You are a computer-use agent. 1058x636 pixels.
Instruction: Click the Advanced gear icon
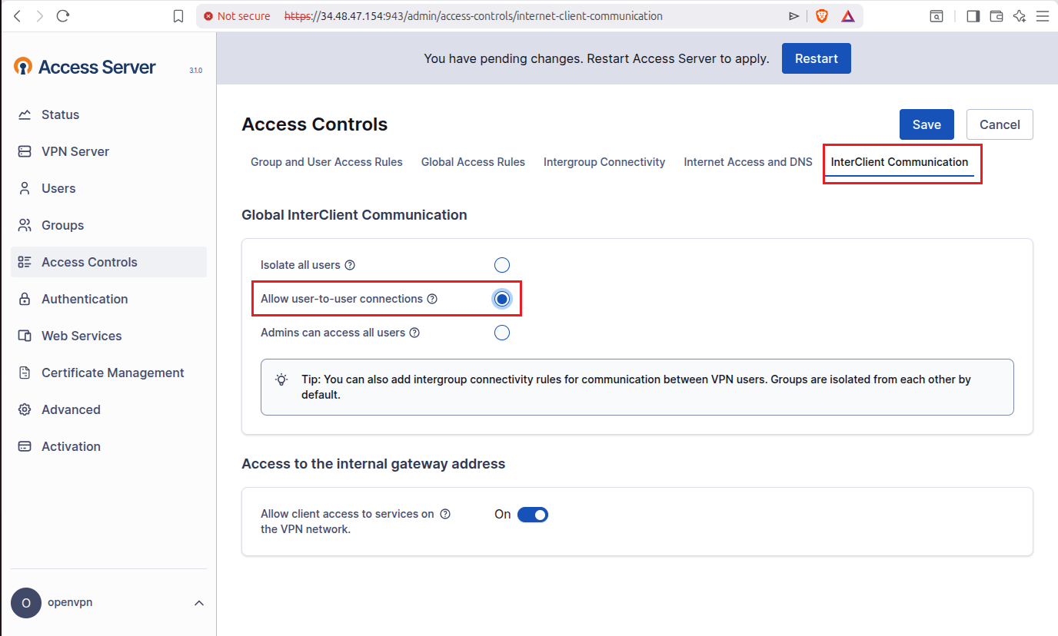coord(25,409)
